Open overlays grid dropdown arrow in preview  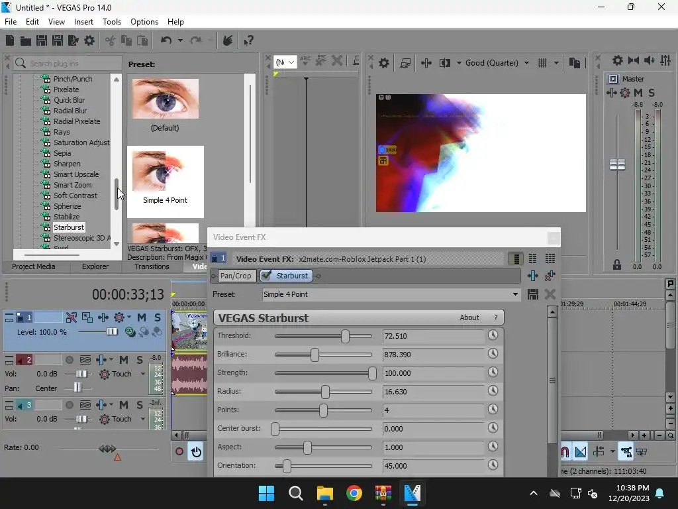(x=556, y=63)
